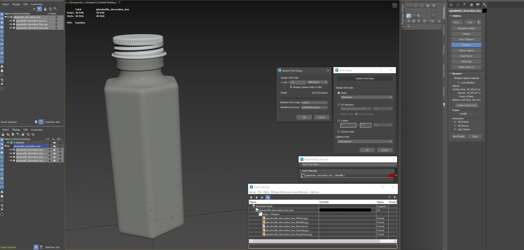Click the black object color swatch
Image resolution: width=524 pixels, height=250 pixels.
tap(485, 11)
